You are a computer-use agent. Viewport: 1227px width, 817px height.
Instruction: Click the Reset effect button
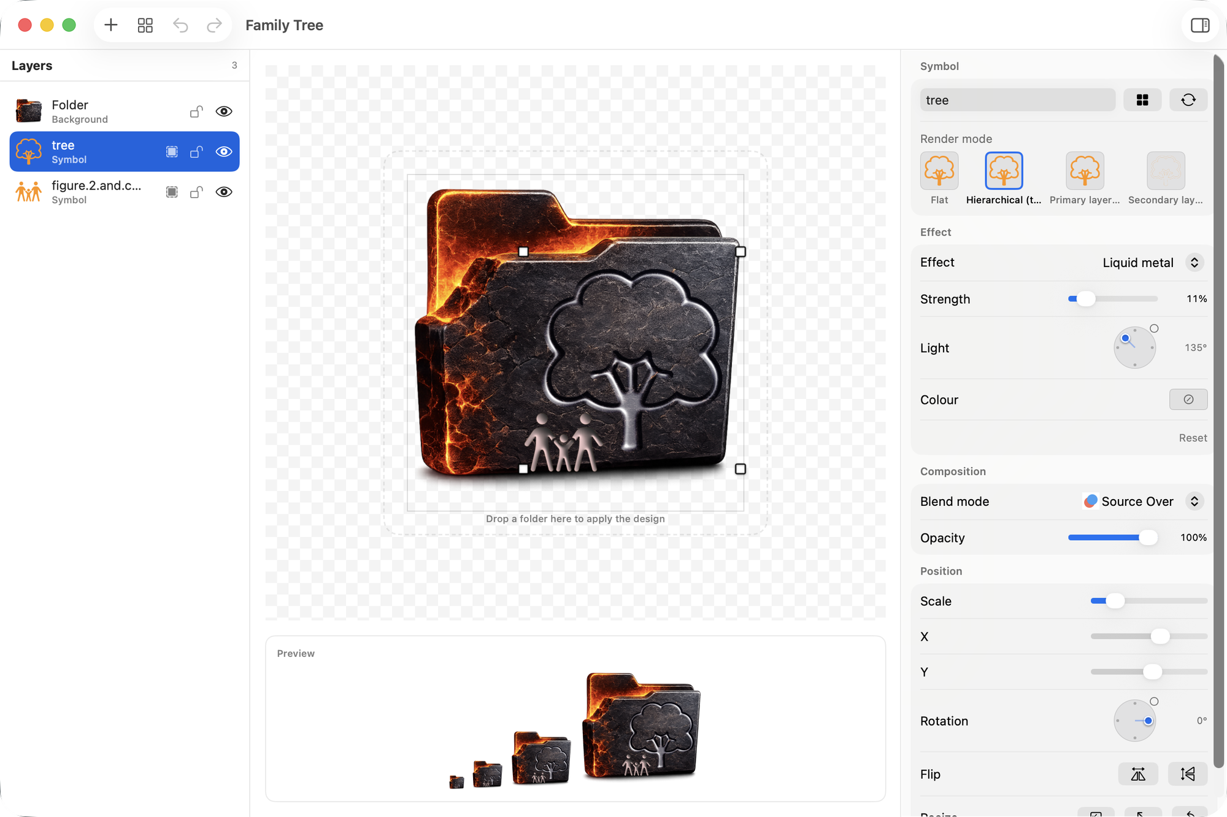click(x=1192, y=438)
